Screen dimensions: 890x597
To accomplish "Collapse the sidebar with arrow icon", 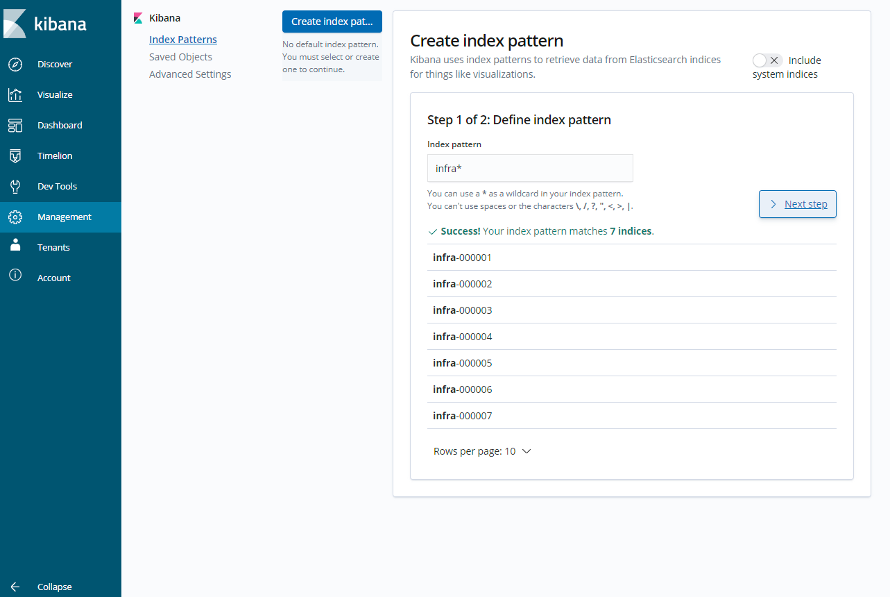I will click(x=15, y=587).
